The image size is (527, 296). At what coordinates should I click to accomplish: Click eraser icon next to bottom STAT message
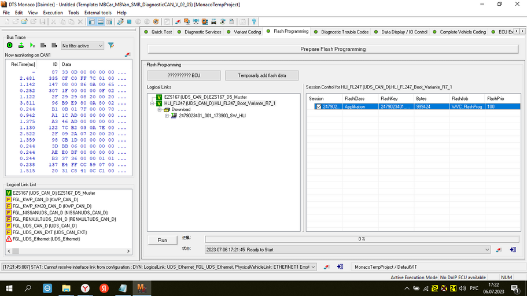tap(326, 267)
